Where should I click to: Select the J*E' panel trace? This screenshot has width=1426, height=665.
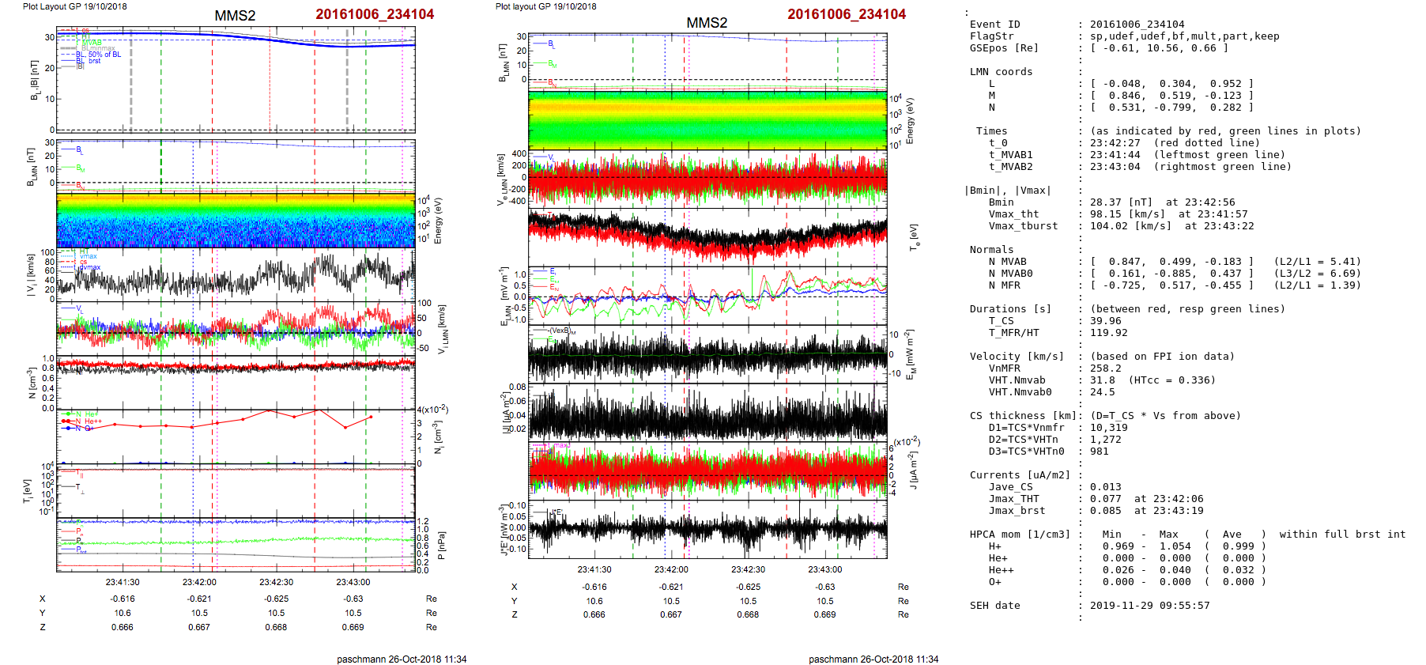(x=707, y=528)
